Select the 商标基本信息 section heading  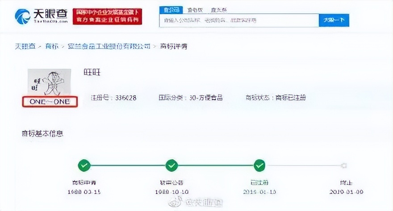tap(42, 134)
